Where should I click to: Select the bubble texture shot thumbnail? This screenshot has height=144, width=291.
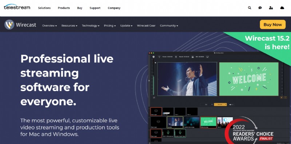coord(192,122)
